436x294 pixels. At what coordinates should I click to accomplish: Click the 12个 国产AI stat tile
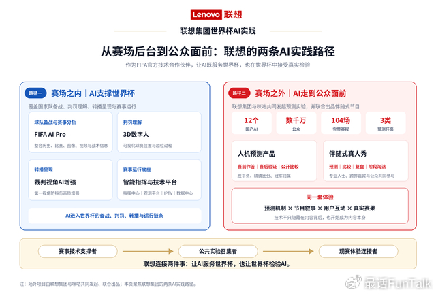[x=251, y=123]
